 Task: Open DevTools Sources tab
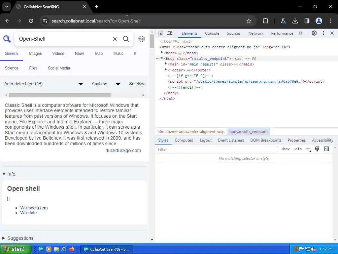(x=233, y=33)
